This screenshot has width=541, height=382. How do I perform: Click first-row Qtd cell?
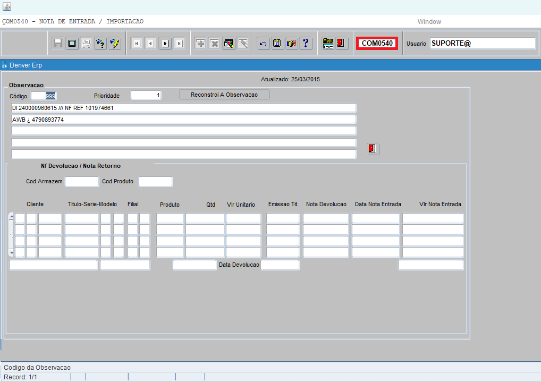205,218
